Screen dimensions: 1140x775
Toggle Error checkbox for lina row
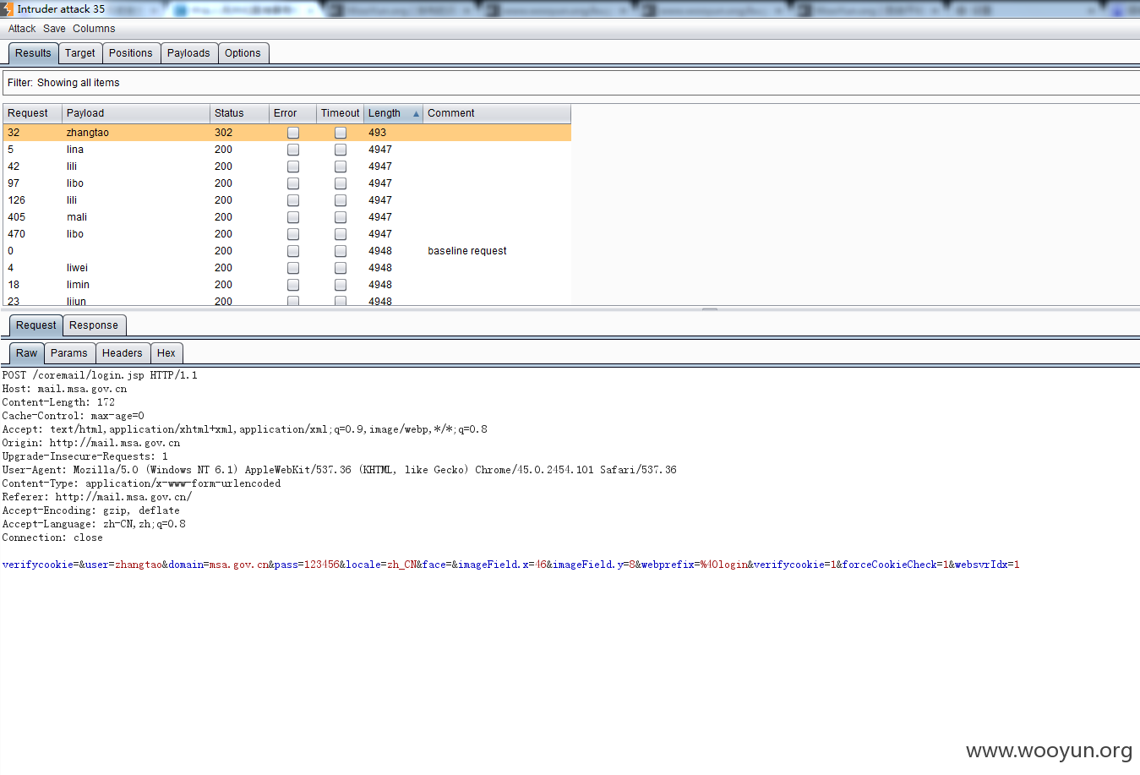click(x=293, y=150)
